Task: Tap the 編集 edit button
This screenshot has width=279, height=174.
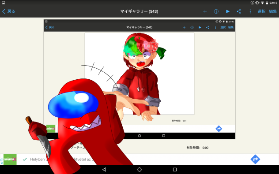Action: [273, 11]
